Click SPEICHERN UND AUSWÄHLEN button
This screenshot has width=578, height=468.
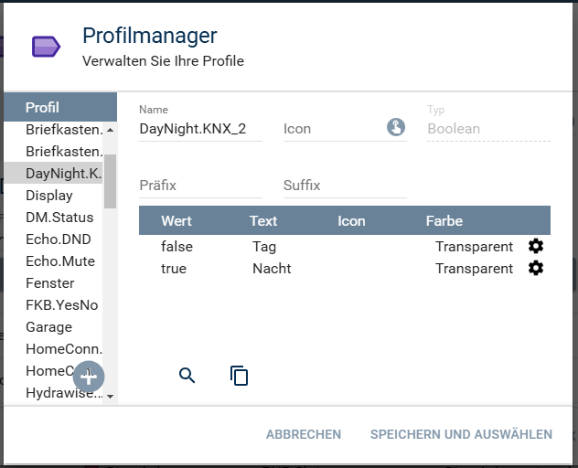click(461, 434)
